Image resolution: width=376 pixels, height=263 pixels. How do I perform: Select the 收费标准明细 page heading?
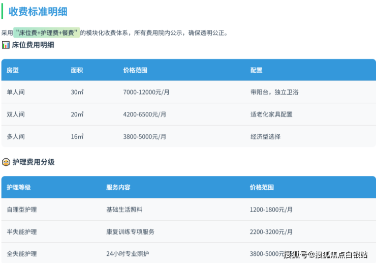coord(38,12)
